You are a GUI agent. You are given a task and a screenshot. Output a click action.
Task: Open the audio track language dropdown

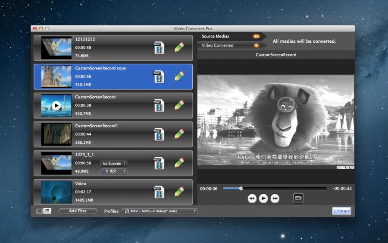coord(114,171)
